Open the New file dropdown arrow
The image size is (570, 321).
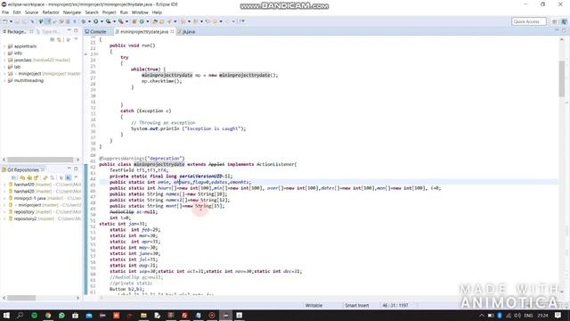(11, 21)
